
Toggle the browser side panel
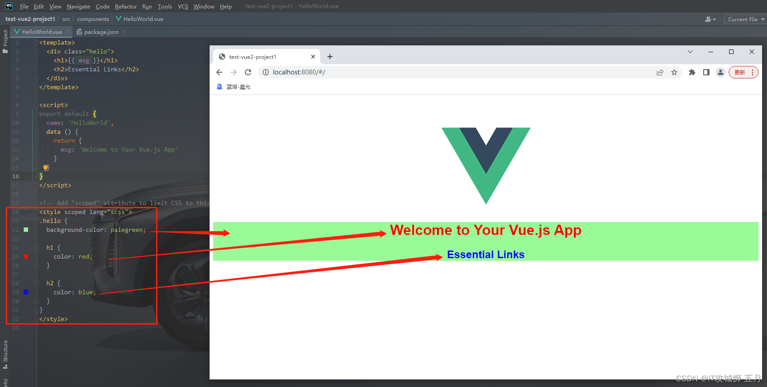pyautogui.click(x=706, y=72)
